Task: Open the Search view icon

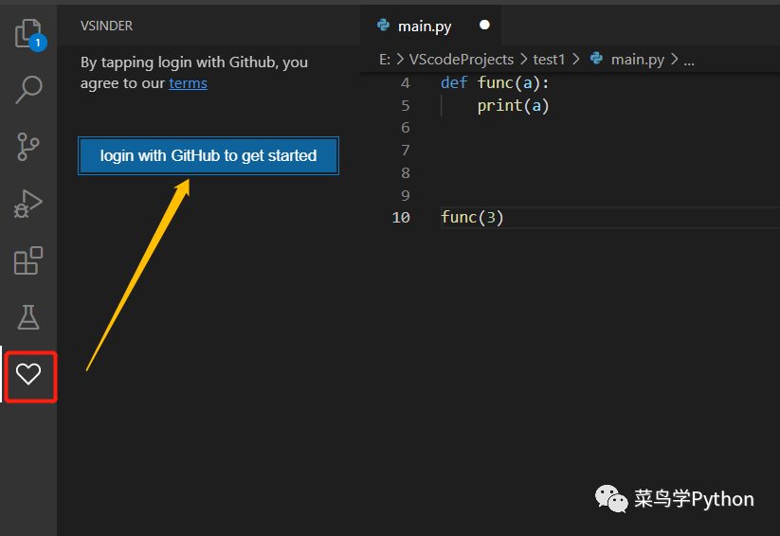Action: (28, 90)
